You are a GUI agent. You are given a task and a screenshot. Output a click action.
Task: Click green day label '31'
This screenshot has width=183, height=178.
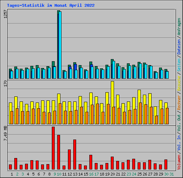[172, 174]
